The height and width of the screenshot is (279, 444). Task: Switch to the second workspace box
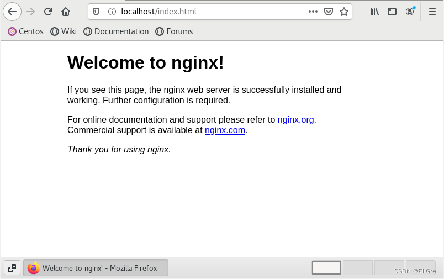tap(358, 268)
